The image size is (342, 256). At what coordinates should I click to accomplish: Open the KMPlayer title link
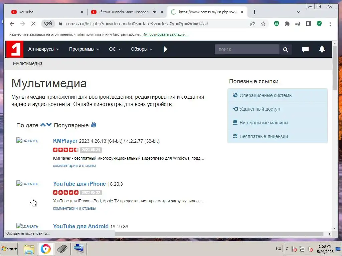(x=65, y=141)
